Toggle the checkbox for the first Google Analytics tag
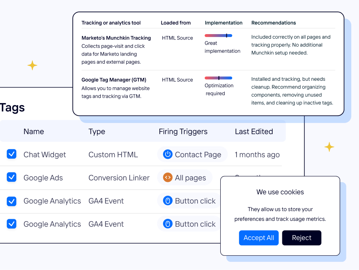Image resolution: width=359 pixels, height=270 pixels. click(11, 201)
